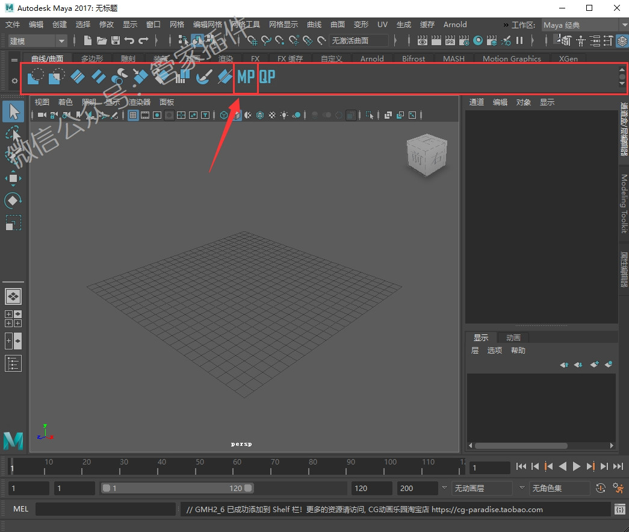Switch to the 多边形 shelf tab
This screenshot has height=532, width=629.
[92, 58]
